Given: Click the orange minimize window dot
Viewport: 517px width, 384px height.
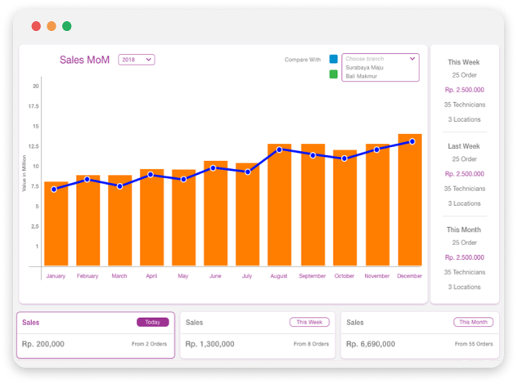Looking at the screenshot, I should point(52,26).
